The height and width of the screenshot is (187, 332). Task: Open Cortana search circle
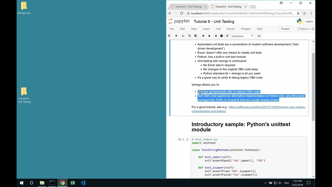tap(32, 183)
